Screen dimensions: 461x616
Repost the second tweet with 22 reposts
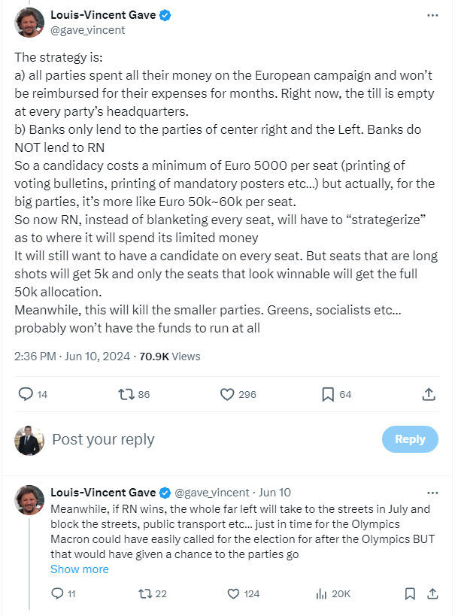pos(146,594)
